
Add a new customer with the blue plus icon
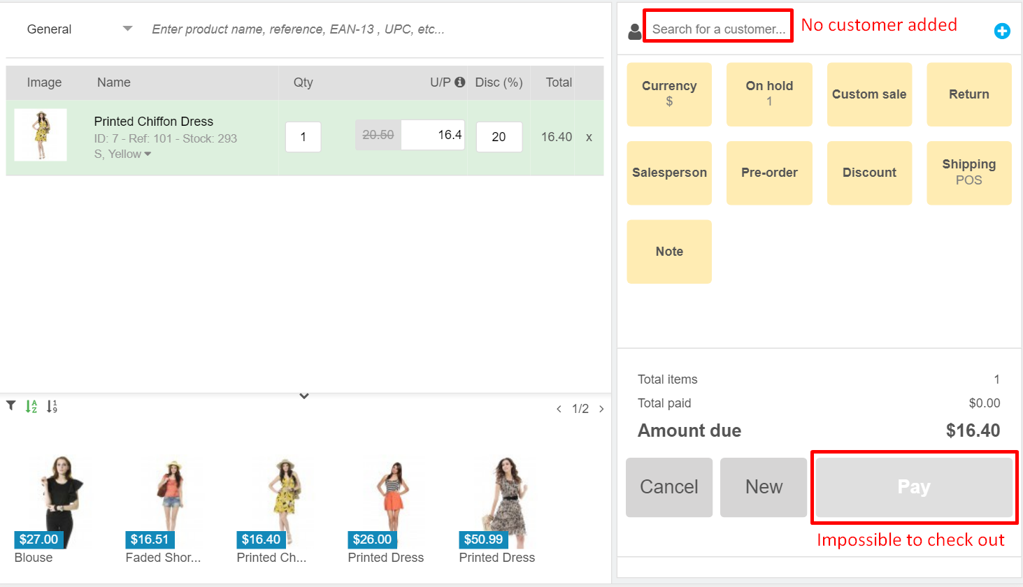click(1002, 31)
